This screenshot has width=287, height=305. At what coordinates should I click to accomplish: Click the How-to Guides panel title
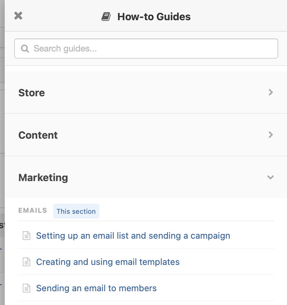tap(154, 17)
